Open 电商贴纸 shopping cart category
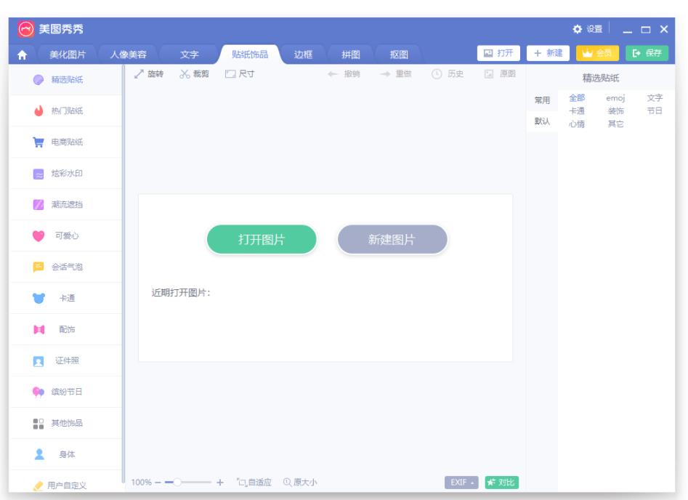This screenshot has width=688, height=500. [40, 142]
